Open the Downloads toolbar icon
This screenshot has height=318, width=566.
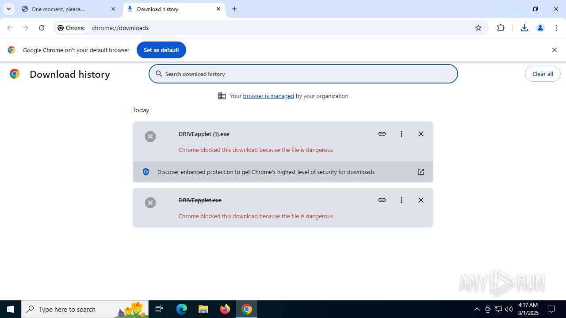point(524,28)
